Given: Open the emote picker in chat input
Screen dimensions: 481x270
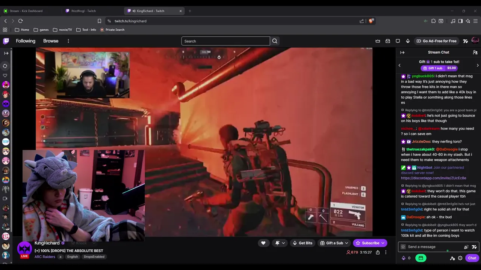Looking at the screenshot, I should (466, 247).
